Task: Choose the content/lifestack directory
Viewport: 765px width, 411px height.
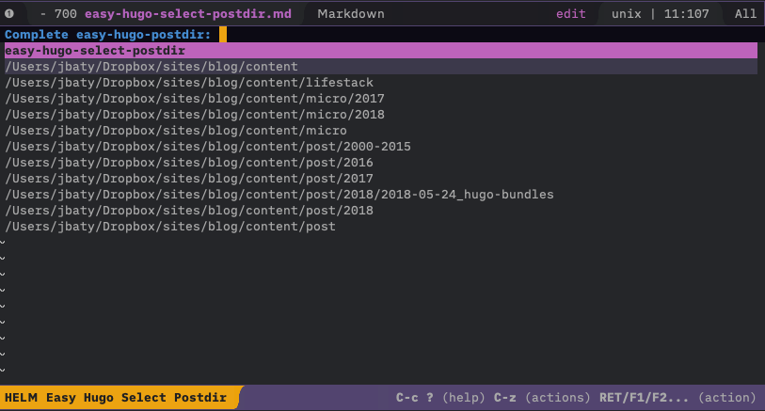Action: (x=189, y=83)
